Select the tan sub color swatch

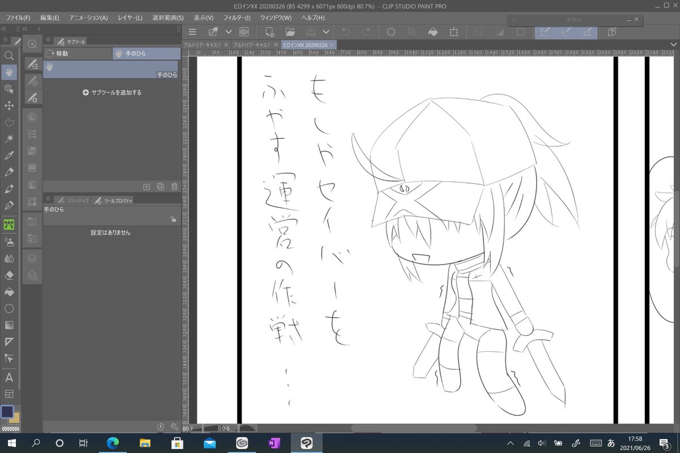click(15, 419)
